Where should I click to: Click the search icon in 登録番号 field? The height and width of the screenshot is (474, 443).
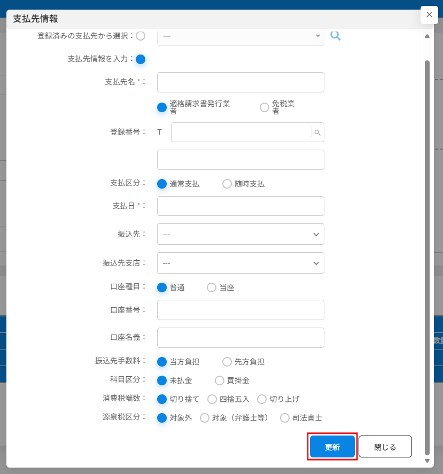click(x=317, y=133)
